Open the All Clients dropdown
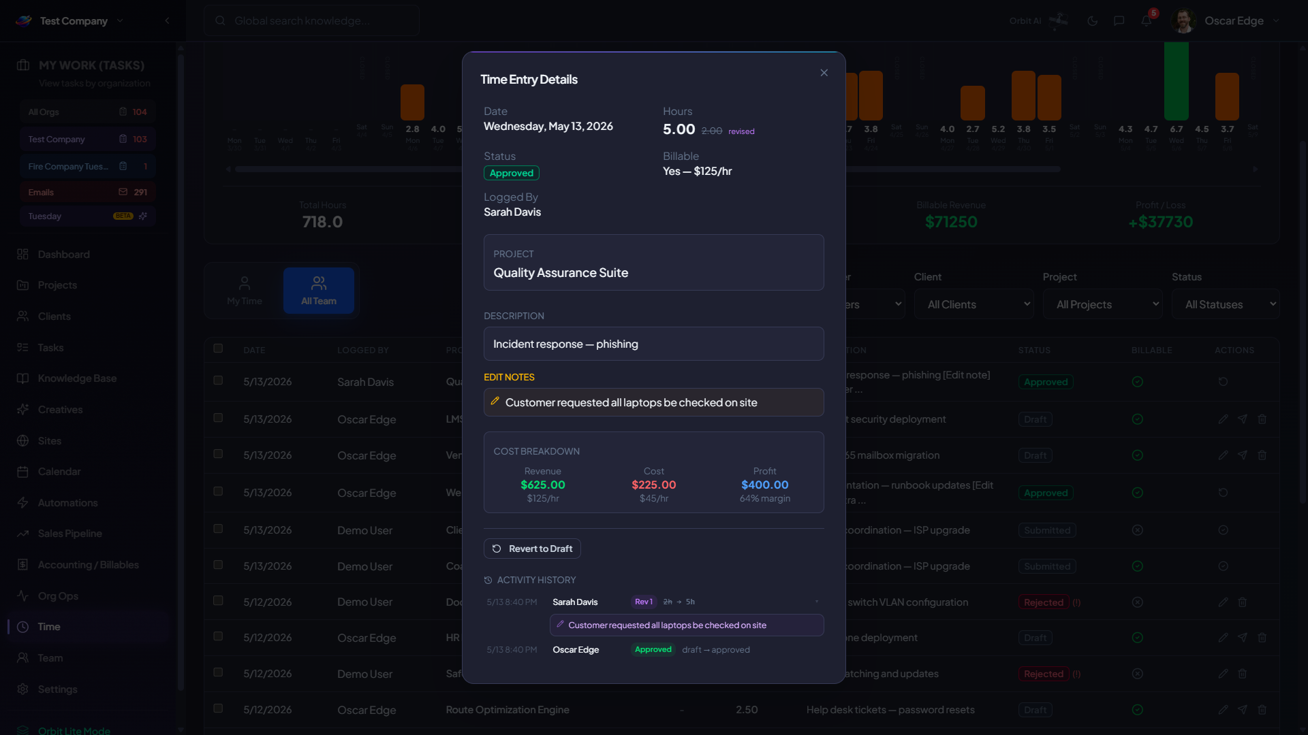Viewport: 1308px width, 735px height. (974, 304)
